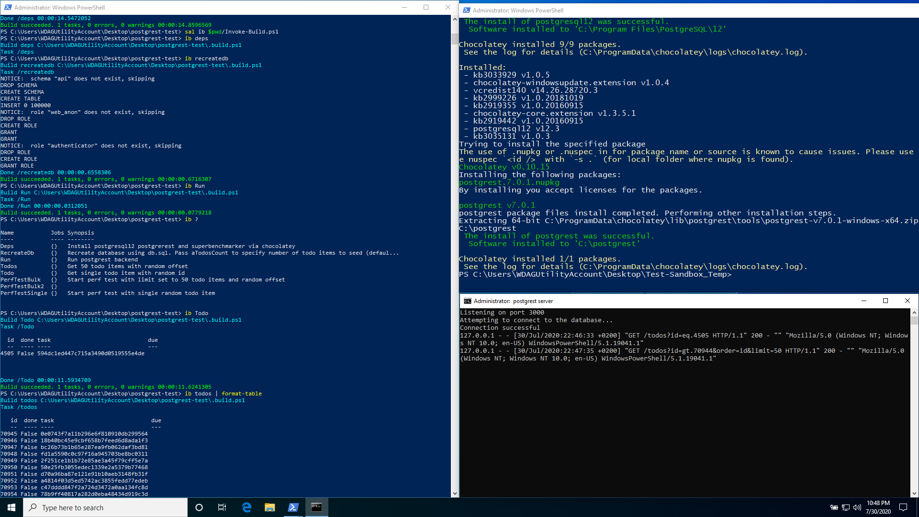Maximize the postgrest server window
The height and width of the screenshot is (517, 919).
[885, 301]
